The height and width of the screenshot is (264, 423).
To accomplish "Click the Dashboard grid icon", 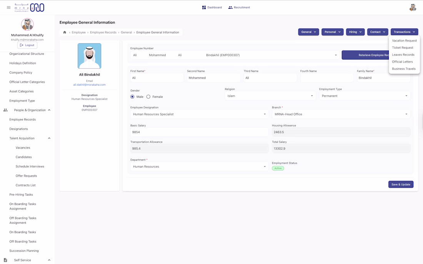I will pyautogui.click(x=204, y=8).
